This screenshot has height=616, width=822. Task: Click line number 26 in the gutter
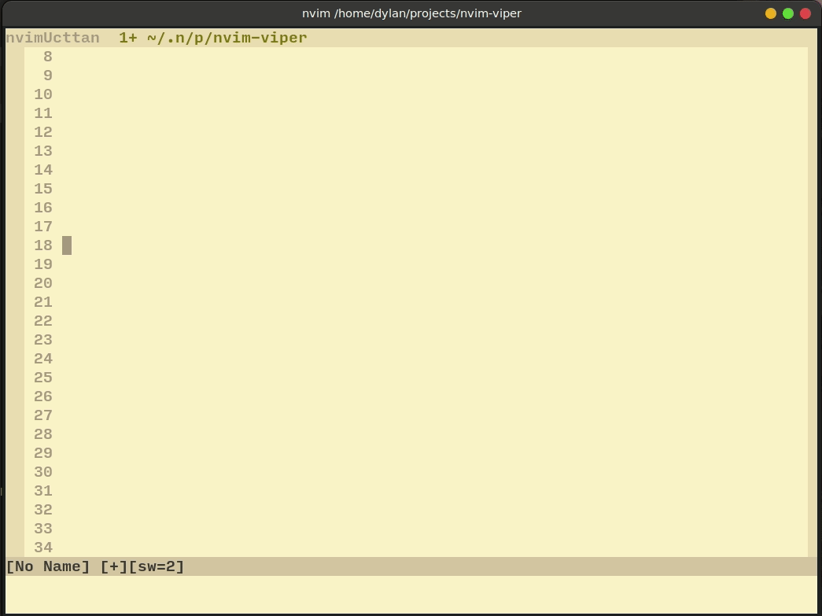click(x=43, y=397)
